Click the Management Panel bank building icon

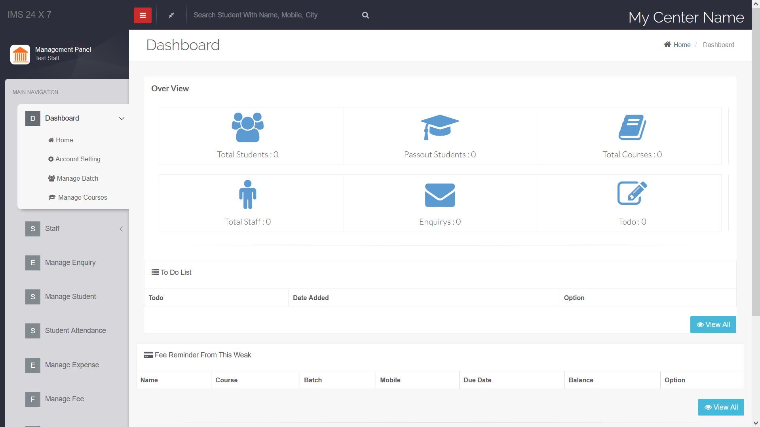tap(20, 55)
